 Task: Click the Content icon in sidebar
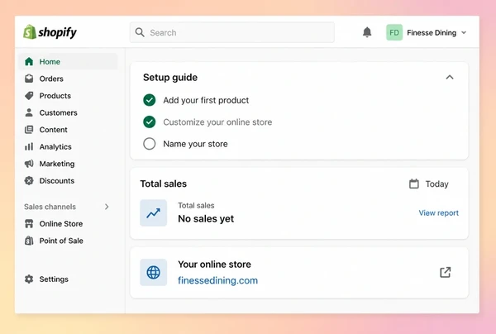coord(29,130)
